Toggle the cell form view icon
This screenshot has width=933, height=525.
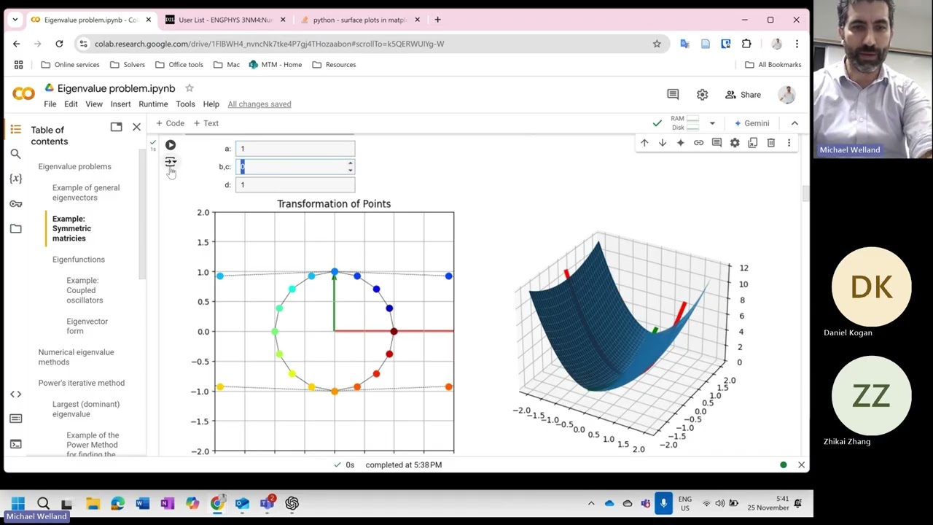point(171,162)
